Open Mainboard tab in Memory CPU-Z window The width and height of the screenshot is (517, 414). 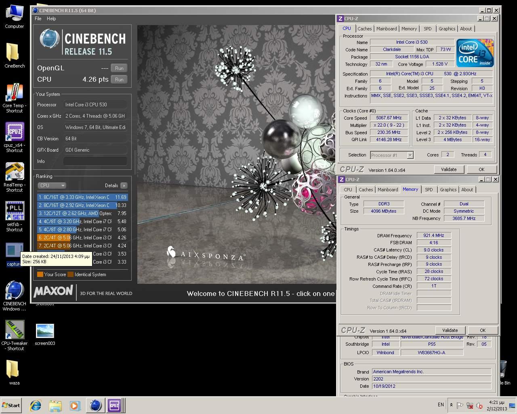pos(388,190)
